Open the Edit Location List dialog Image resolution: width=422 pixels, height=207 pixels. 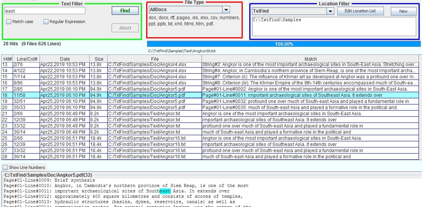tap(360, 11)
